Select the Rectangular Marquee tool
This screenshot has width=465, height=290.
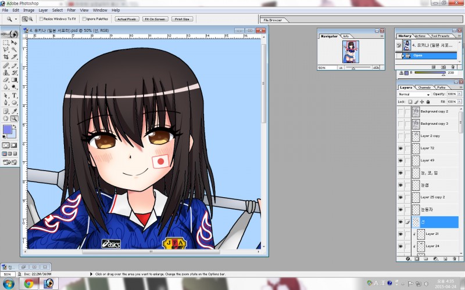6,42
